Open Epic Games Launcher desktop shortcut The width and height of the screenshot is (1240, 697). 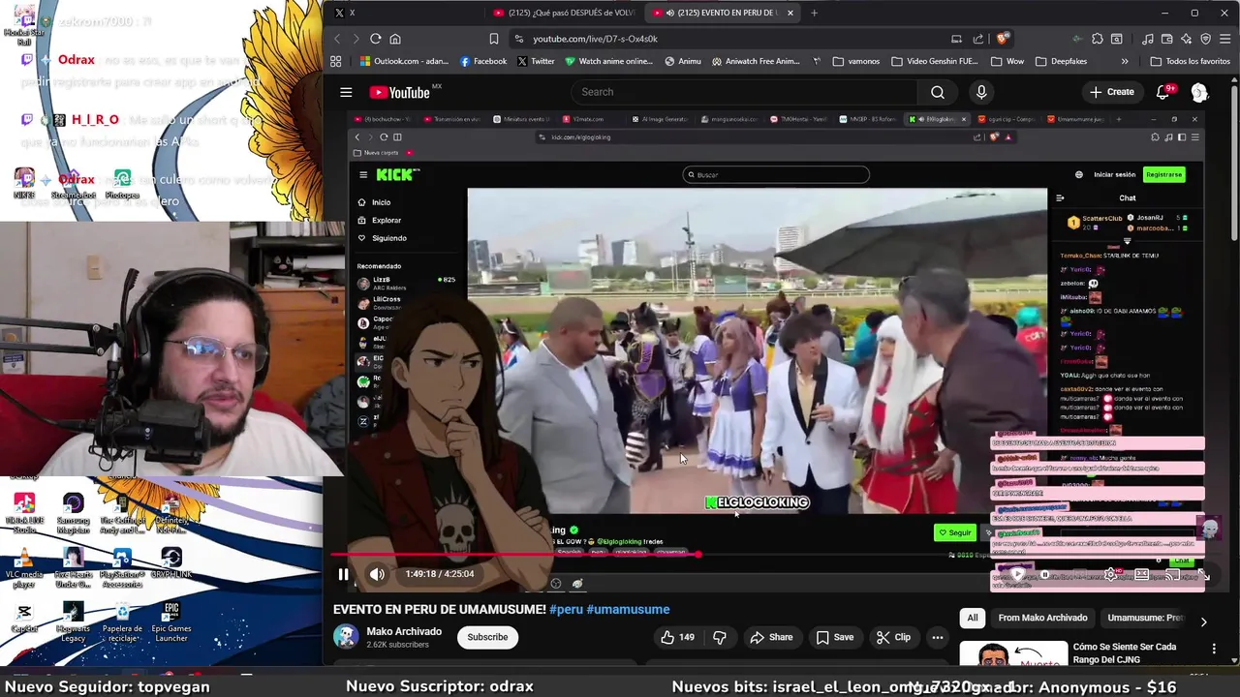pyautogui.click(x=171, y=622)
